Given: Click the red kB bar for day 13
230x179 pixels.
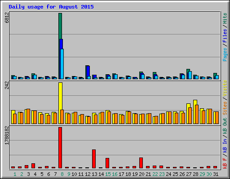Looking at the screenshot, I should (94, 159).
